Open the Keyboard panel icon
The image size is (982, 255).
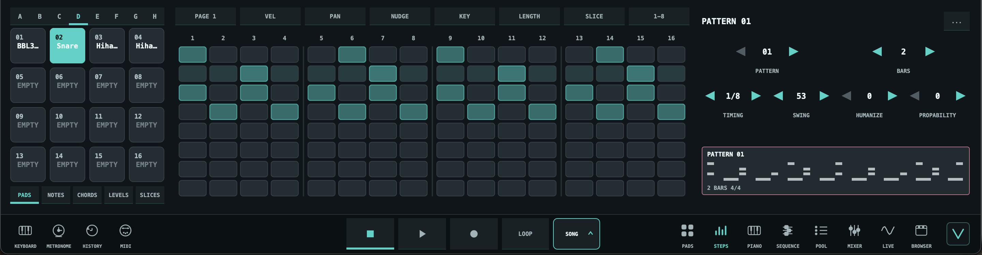[25, 230]
